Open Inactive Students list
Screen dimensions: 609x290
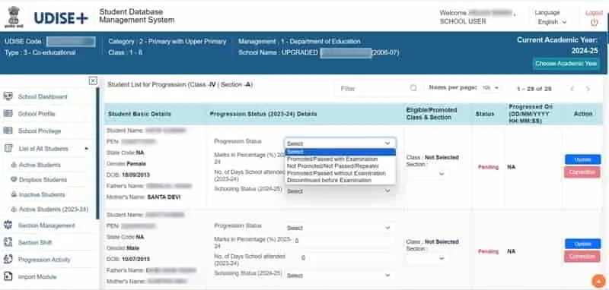click(x=42, y=194)
